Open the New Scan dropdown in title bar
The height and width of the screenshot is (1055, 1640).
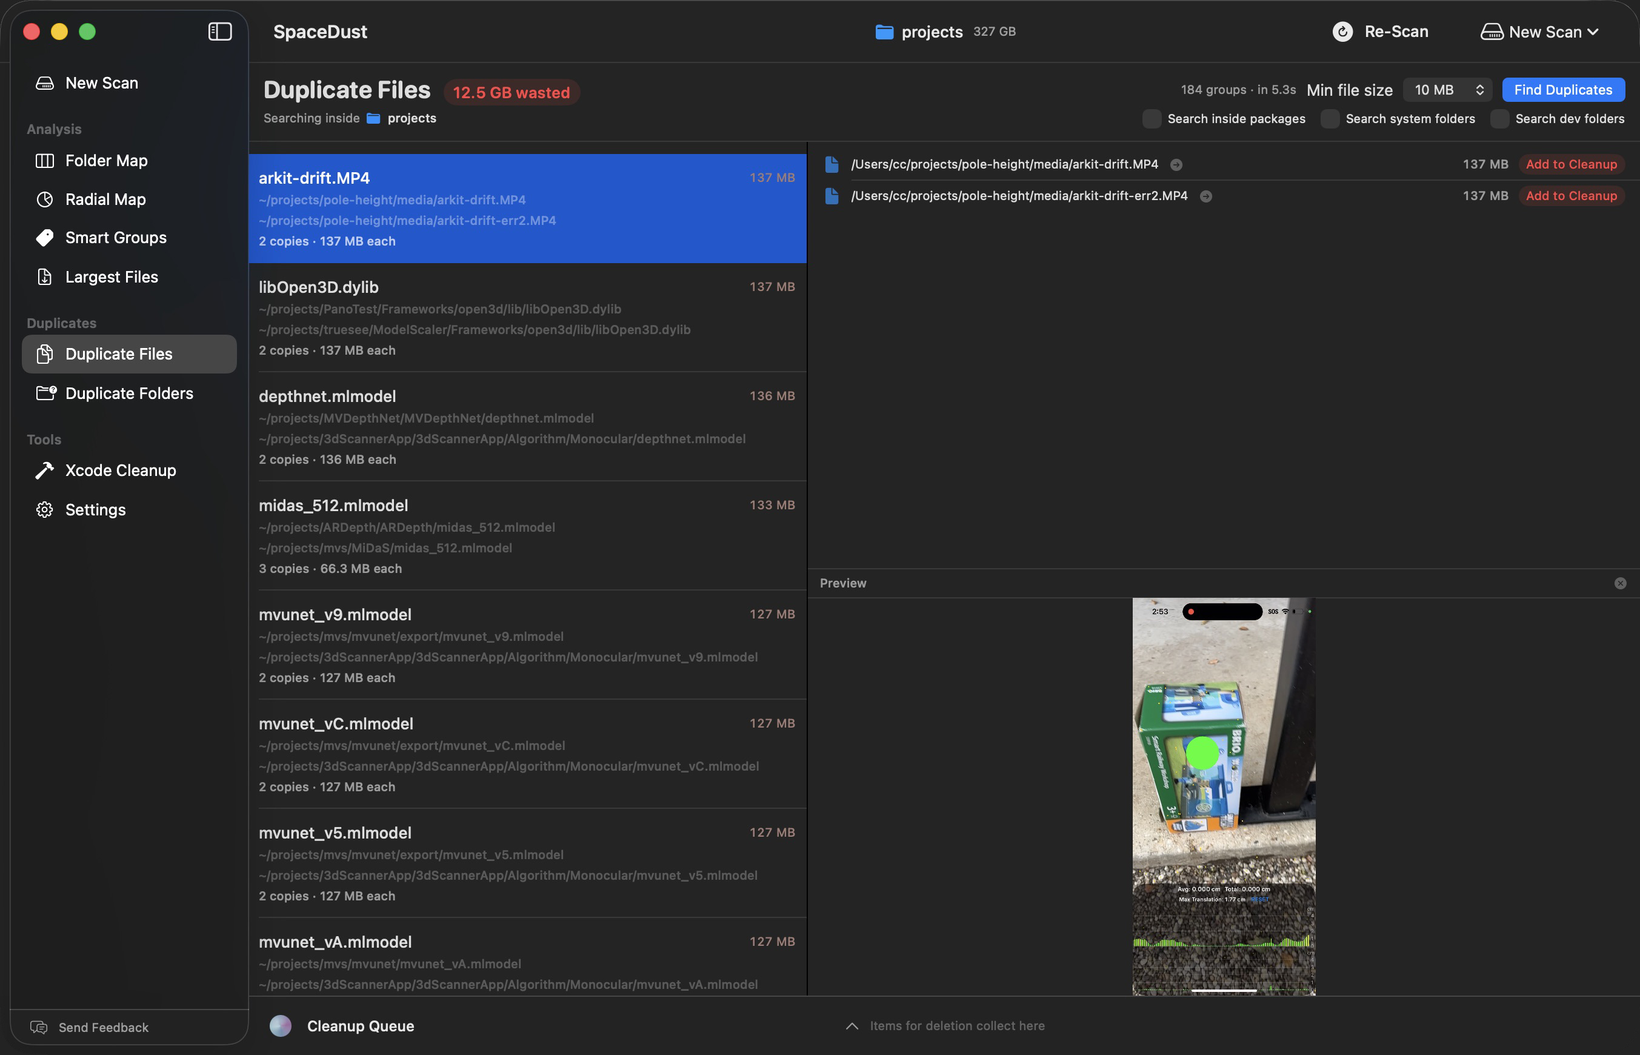pyautogui.click(x=1539, y=32)
